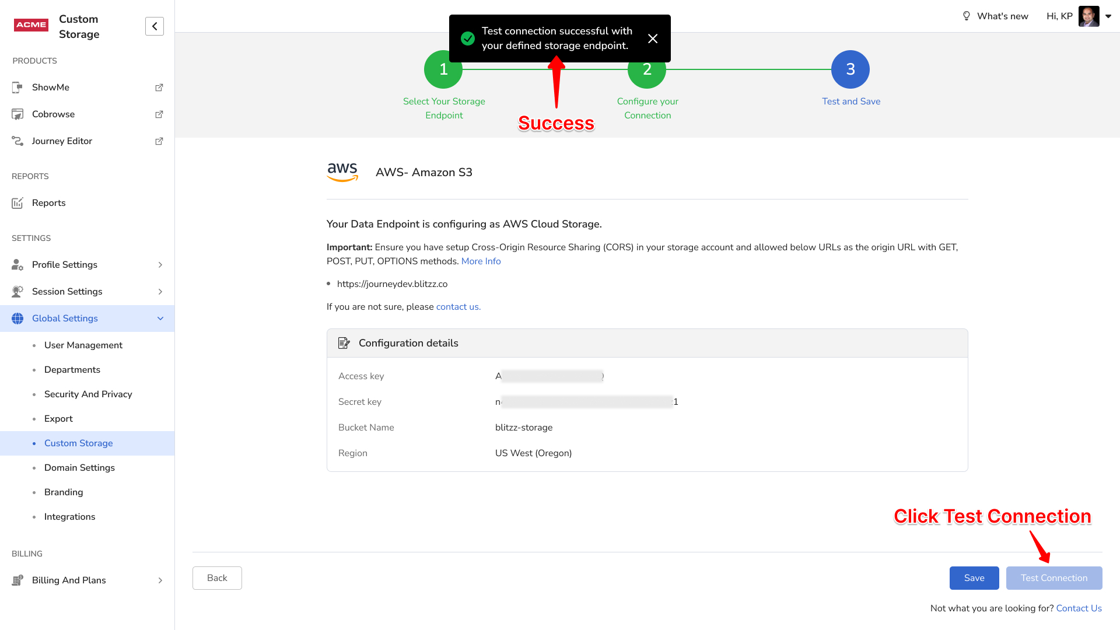Screen dimensions: 1120x630
Task: Click the Reports chart icon
Action: pos(17,203)
